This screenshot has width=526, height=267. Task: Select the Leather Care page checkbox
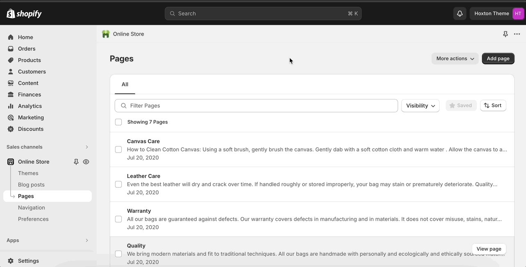(x=118, y=184)
